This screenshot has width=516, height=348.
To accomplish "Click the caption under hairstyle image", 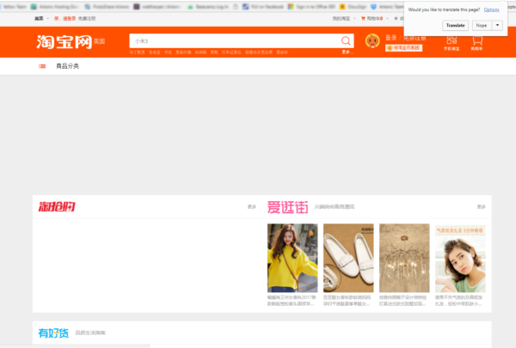I will [x=459, y=300].
